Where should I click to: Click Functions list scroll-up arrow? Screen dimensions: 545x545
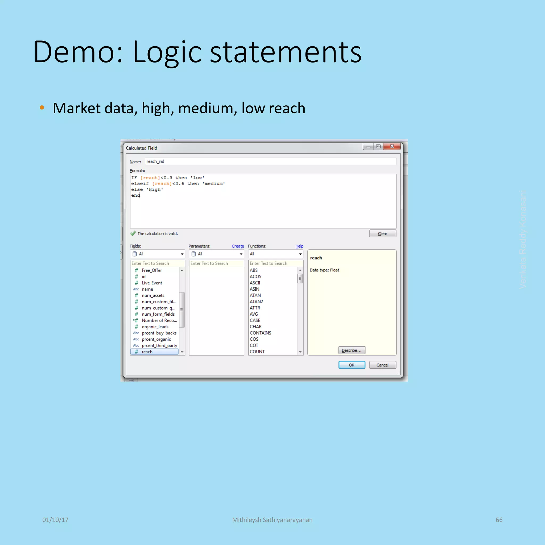pyautogui.click(x=300, y=270)
